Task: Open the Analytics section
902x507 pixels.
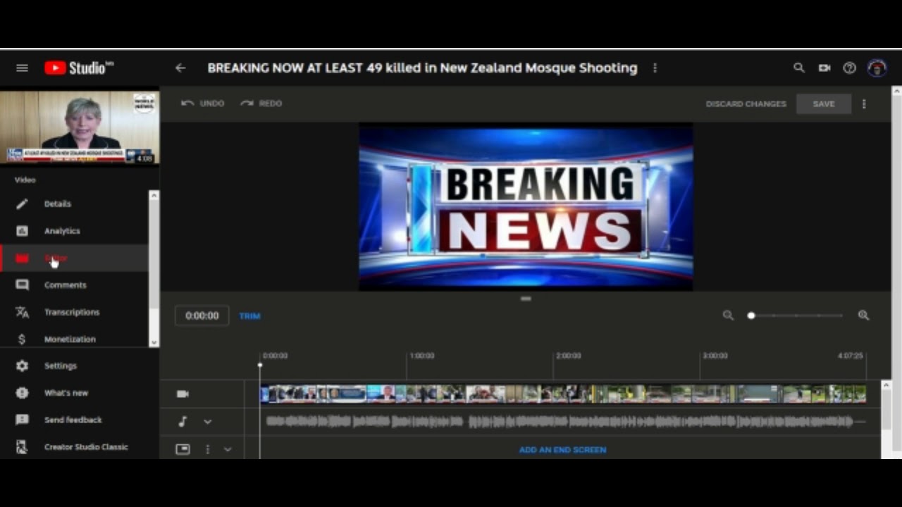Action: pos(74,231)
